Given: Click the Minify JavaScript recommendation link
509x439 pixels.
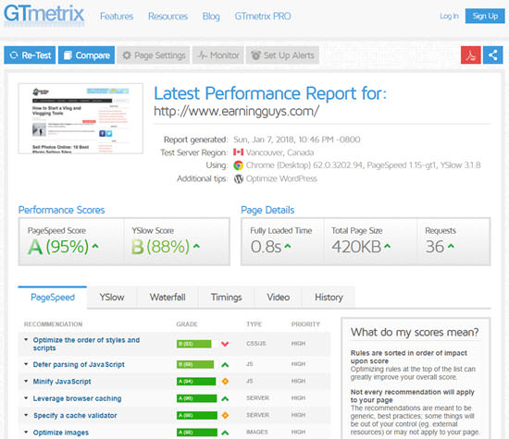Looking at the screenshot, I should pos(62,382).
